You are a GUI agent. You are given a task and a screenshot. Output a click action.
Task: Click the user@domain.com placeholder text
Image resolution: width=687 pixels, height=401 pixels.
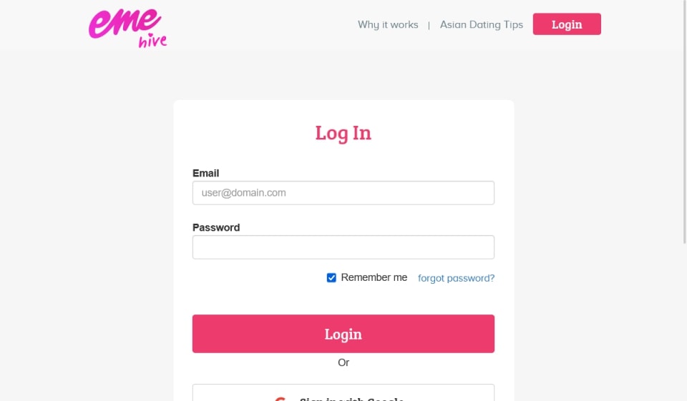tap(244, 193)
